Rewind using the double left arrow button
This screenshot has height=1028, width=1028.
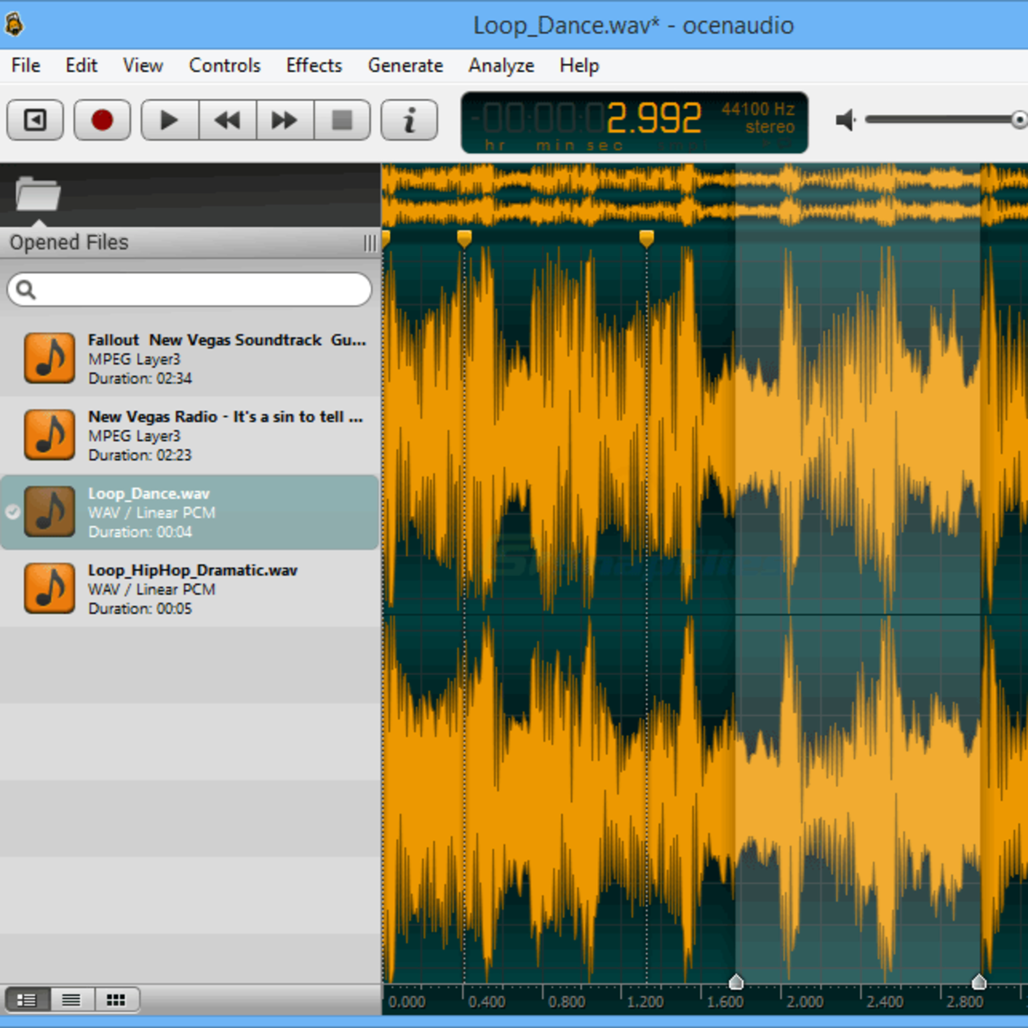coord(228,120)
